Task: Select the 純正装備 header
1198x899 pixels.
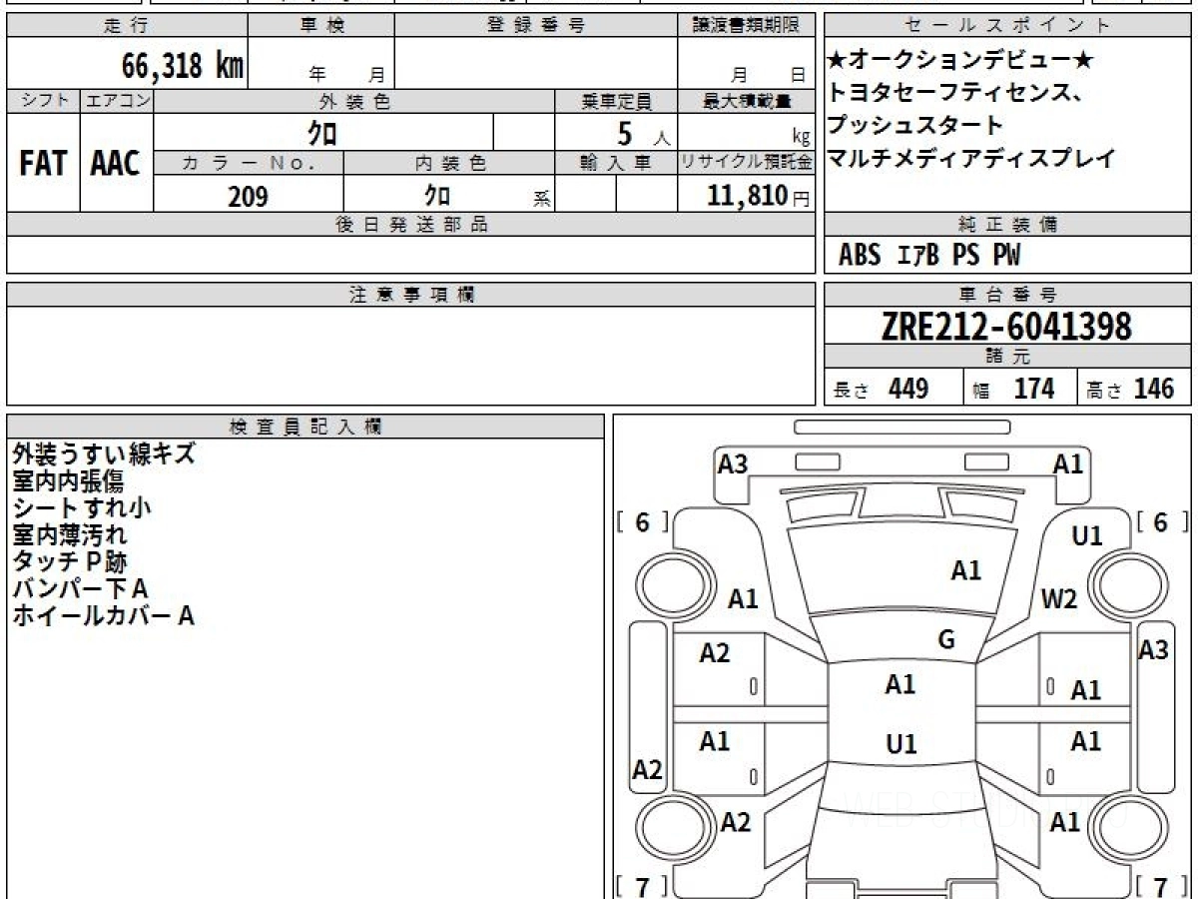Action: (1008, 226)
